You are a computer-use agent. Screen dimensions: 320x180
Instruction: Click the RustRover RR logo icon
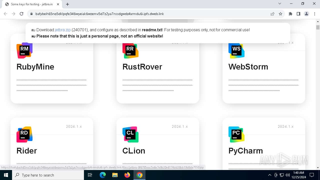130,50
